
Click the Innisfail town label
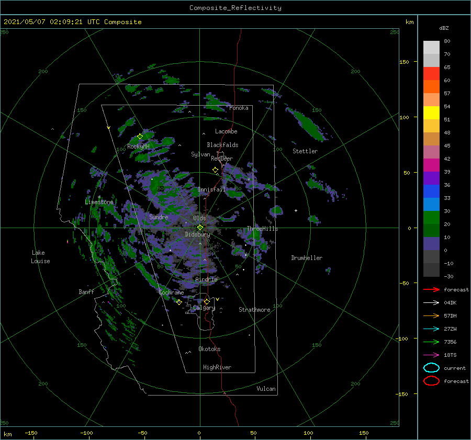click(x=211, y=189)
